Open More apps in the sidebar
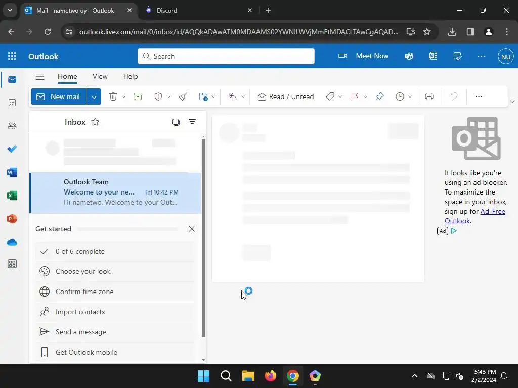Viewport: 518px width, 388px height. coord(12,264)
